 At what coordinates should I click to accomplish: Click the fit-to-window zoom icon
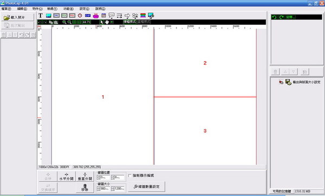click(74, 22)
